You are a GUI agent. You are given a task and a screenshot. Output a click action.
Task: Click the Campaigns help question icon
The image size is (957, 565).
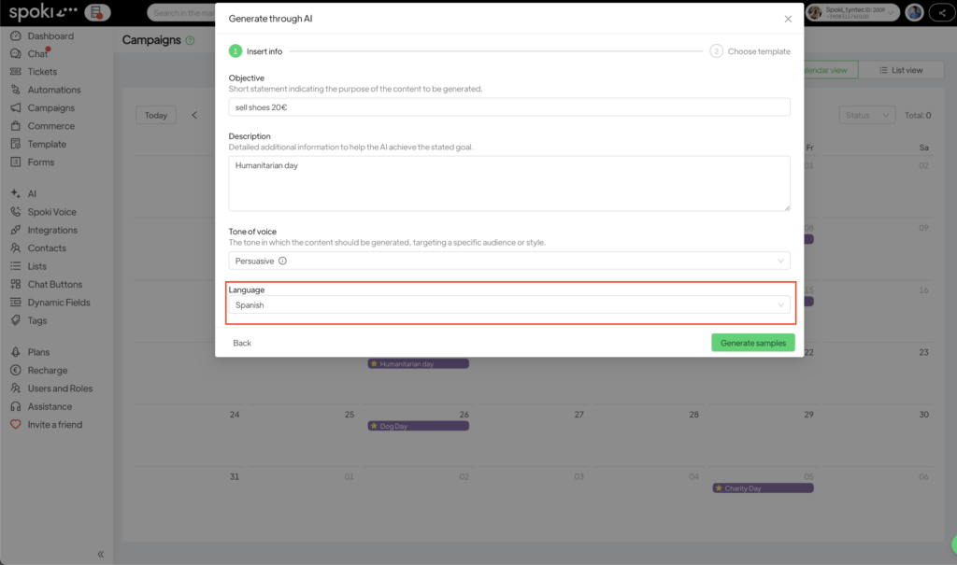click(191, 40)
